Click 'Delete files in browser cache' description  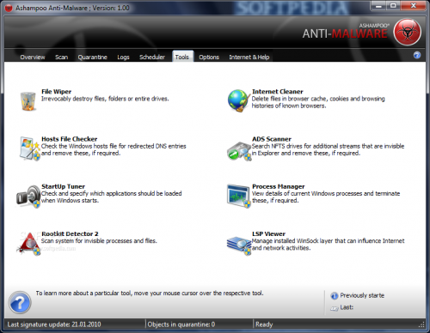click(x=318, y=102)
